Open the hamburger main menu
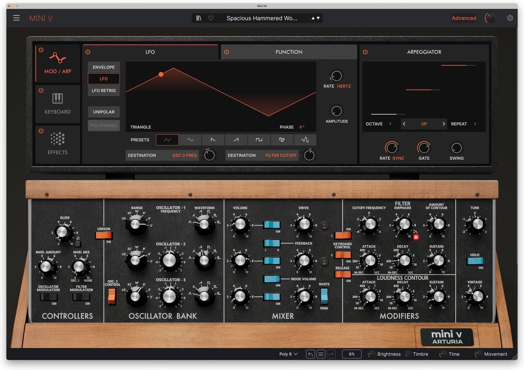The height and width of the screenshot is (370, 524). (x=16, y=18)
